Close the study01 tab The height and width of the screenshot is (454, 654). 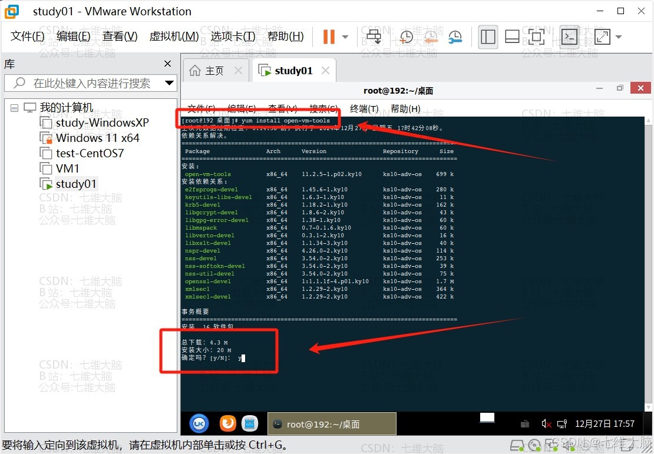(x=326, y=71)
